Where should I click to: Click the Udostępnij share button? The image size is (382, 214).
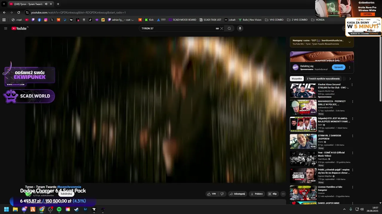click(237, 194)
